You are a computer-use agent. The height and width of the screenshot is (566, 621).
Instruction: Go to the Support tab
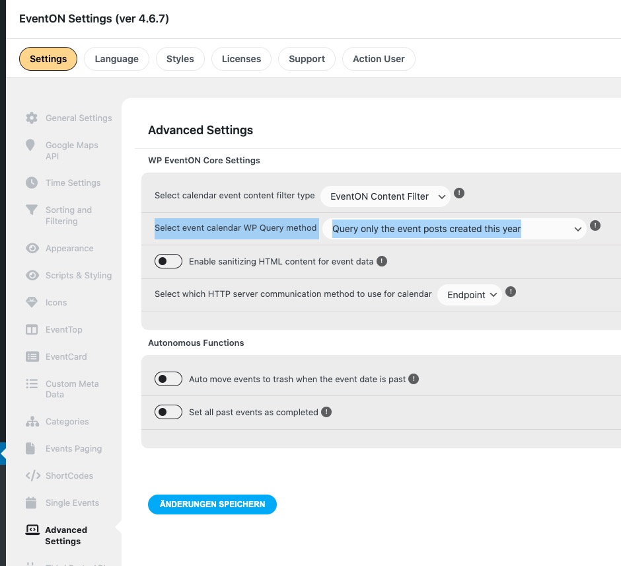pos(307,59)
